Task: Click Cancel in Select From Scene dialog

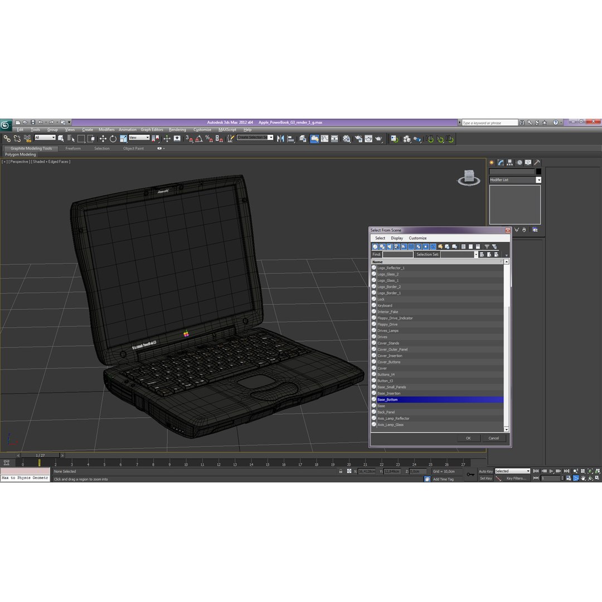Action: coord(494,438)
